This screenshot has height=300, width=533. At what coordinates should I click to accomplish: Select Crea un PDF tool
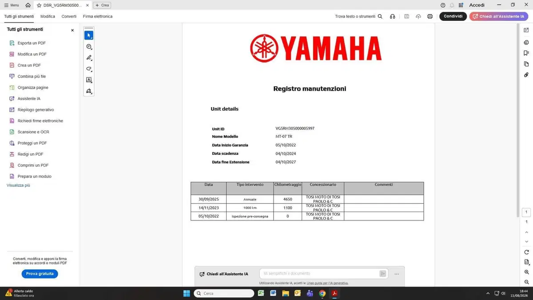click(29, 65)
